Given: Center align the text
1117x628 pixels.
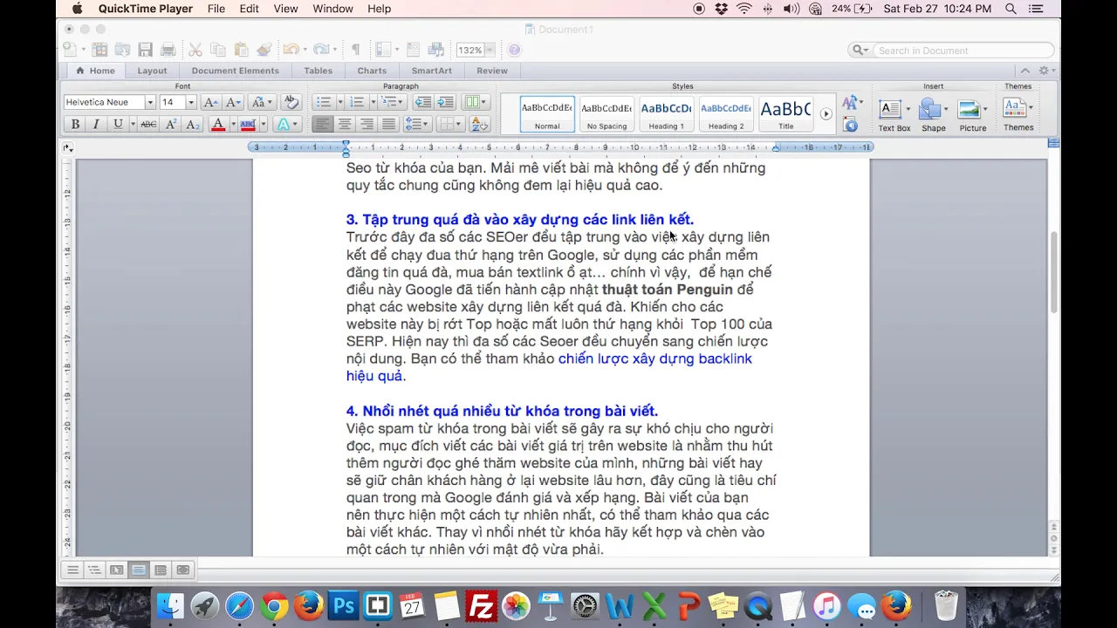Looking at the screenshot, I should pos(345,125).
